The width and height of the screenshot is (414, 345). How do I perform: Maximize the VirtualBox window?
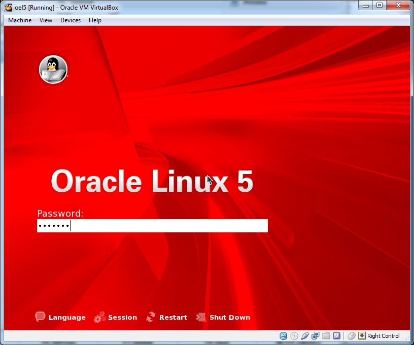(x=379, y=5)
